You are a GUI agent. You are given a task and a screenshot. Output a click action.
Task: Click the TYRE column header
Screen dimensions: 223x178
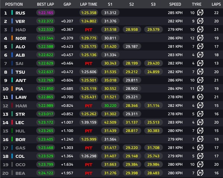coord(197,4)
